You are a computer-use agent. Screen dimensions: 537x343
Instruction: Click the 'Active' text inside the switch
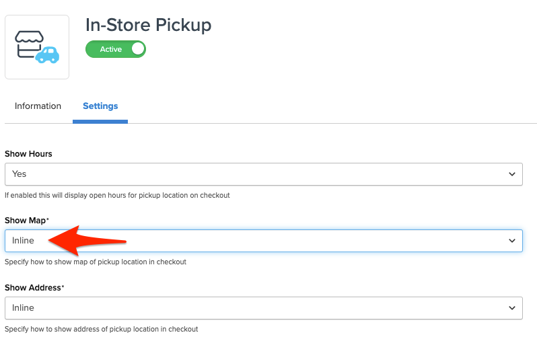click(110, 49)
